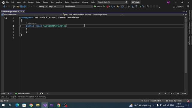192x108 pixels.
Task: Click the 0 references CodeLens link
Action: pyautogui.click(x=31, y=23)
